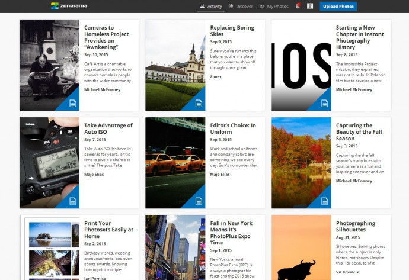Screen dimensions: 409x280
Task: Click document icon on Cameras to Homeless card
Action: tap(73, 104)
